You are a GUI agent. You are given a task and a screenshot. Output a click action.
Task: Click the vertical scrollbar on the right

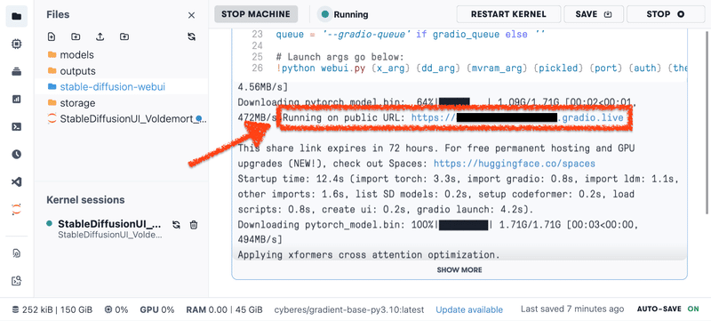[707, 123]
